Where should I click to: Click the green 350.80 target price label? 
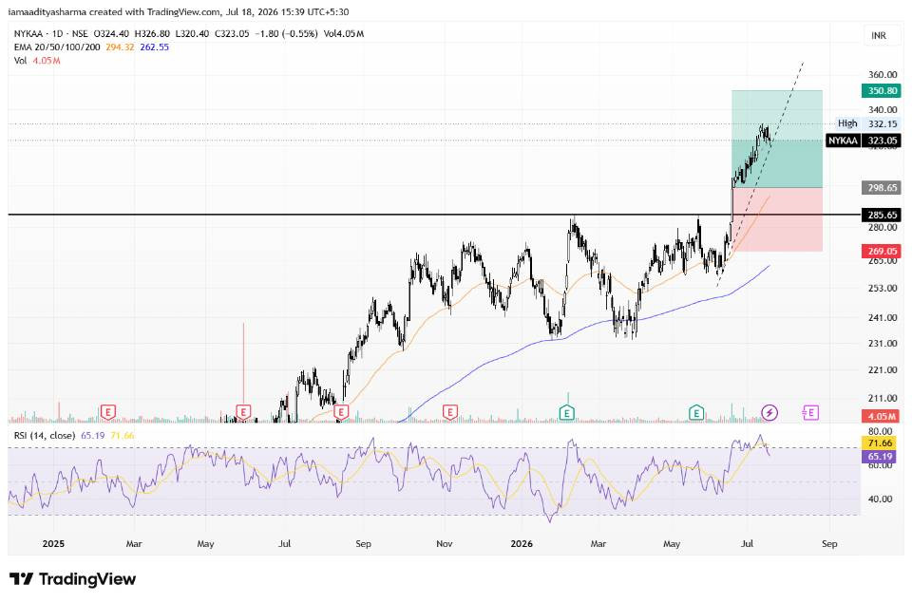(x=882, y=91)
